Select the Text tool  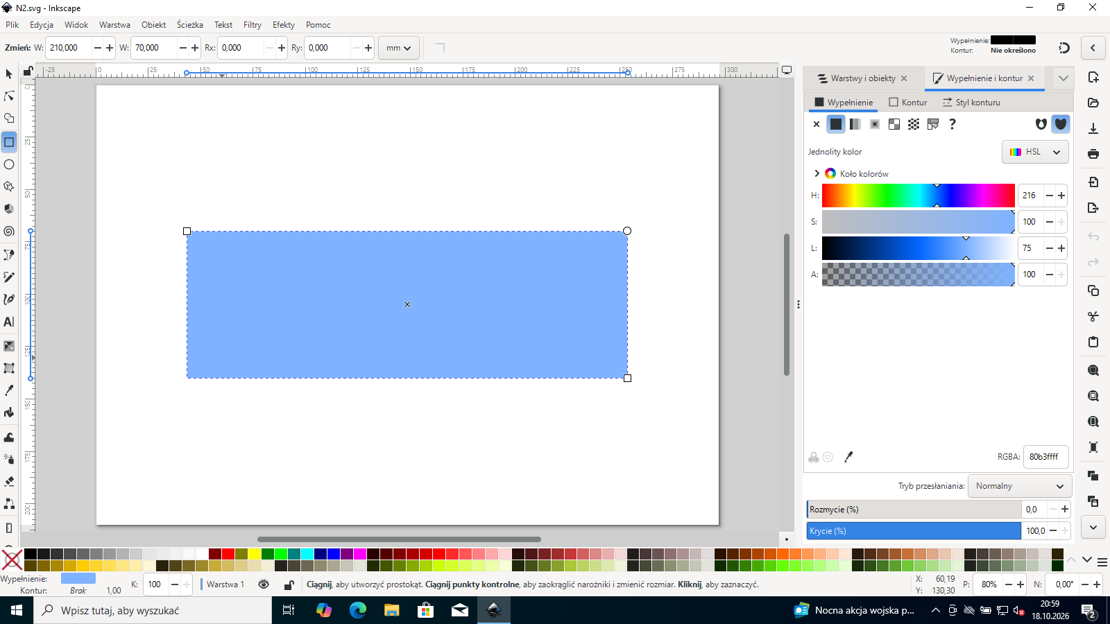[9, 322]
